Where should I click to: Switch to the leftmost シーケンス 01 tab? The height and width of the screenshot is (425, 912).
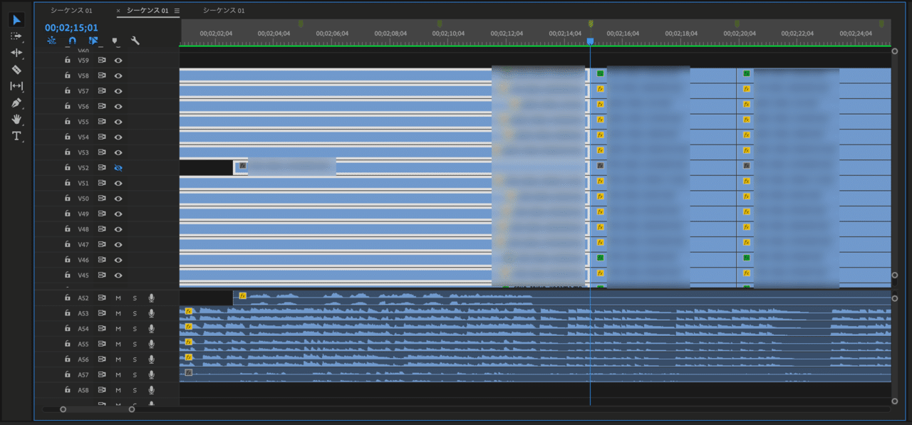click(x=71, y=11)
